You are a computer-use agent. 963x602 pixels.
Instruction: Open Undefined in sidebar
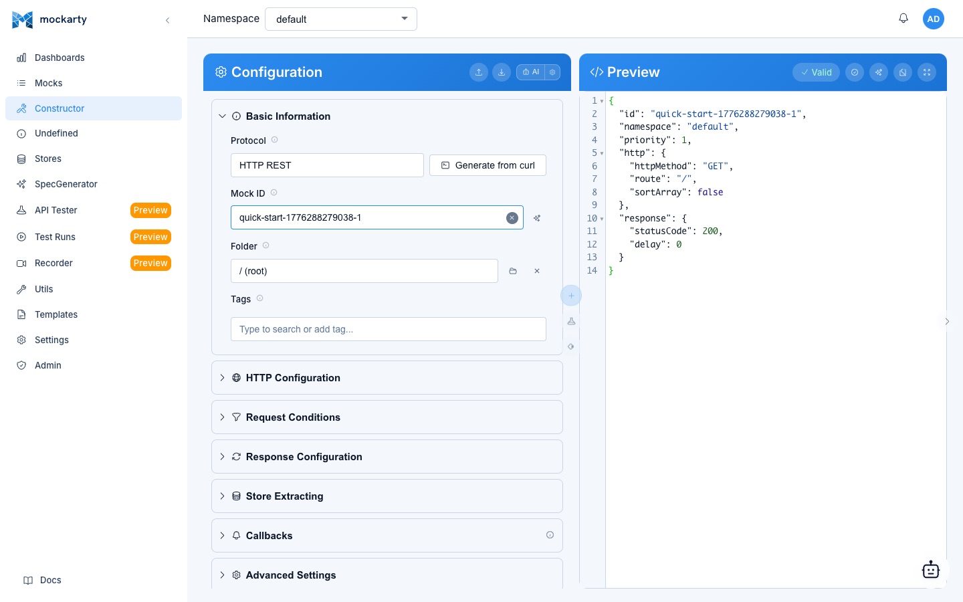pyautogui.click(x=94, y=133)
